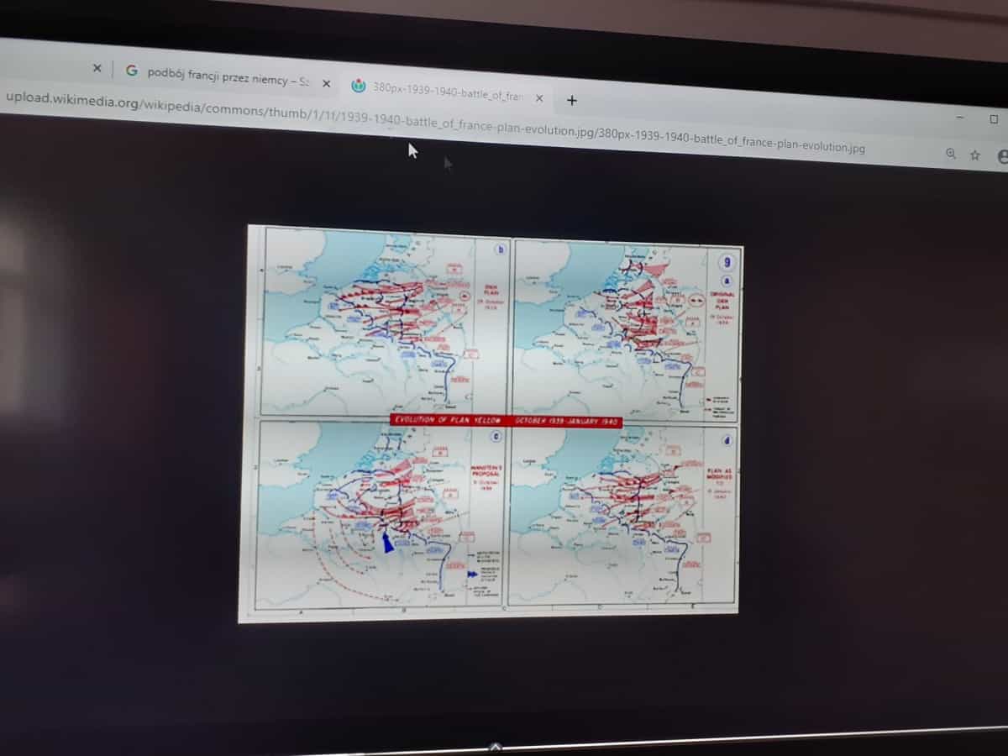Close the leftmost partially hidden tab
This screenshot has height=756, width=1008.
coord(97,68)
